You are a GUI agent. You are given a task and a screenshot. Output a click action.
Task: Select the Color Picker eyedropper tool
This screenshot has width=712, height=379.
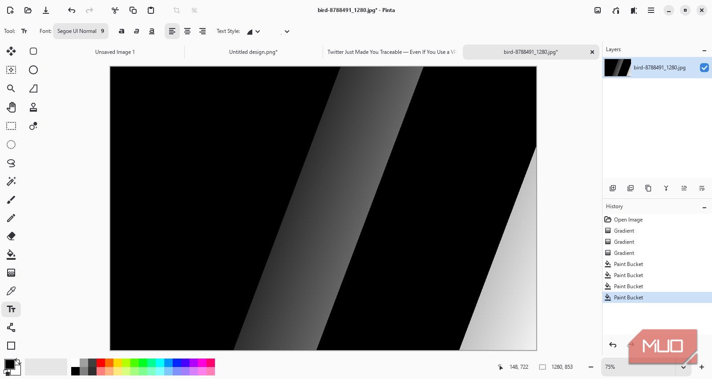click(11, 291)
